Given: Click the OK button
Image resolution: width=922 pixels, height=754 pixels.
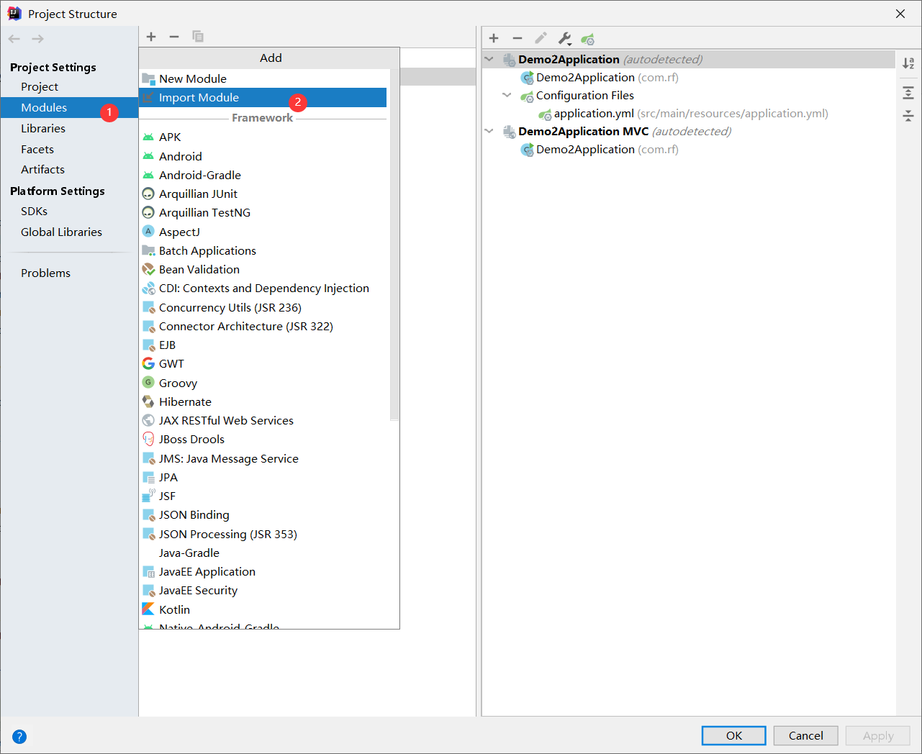Looking at the screenshot, I should 734,735.
